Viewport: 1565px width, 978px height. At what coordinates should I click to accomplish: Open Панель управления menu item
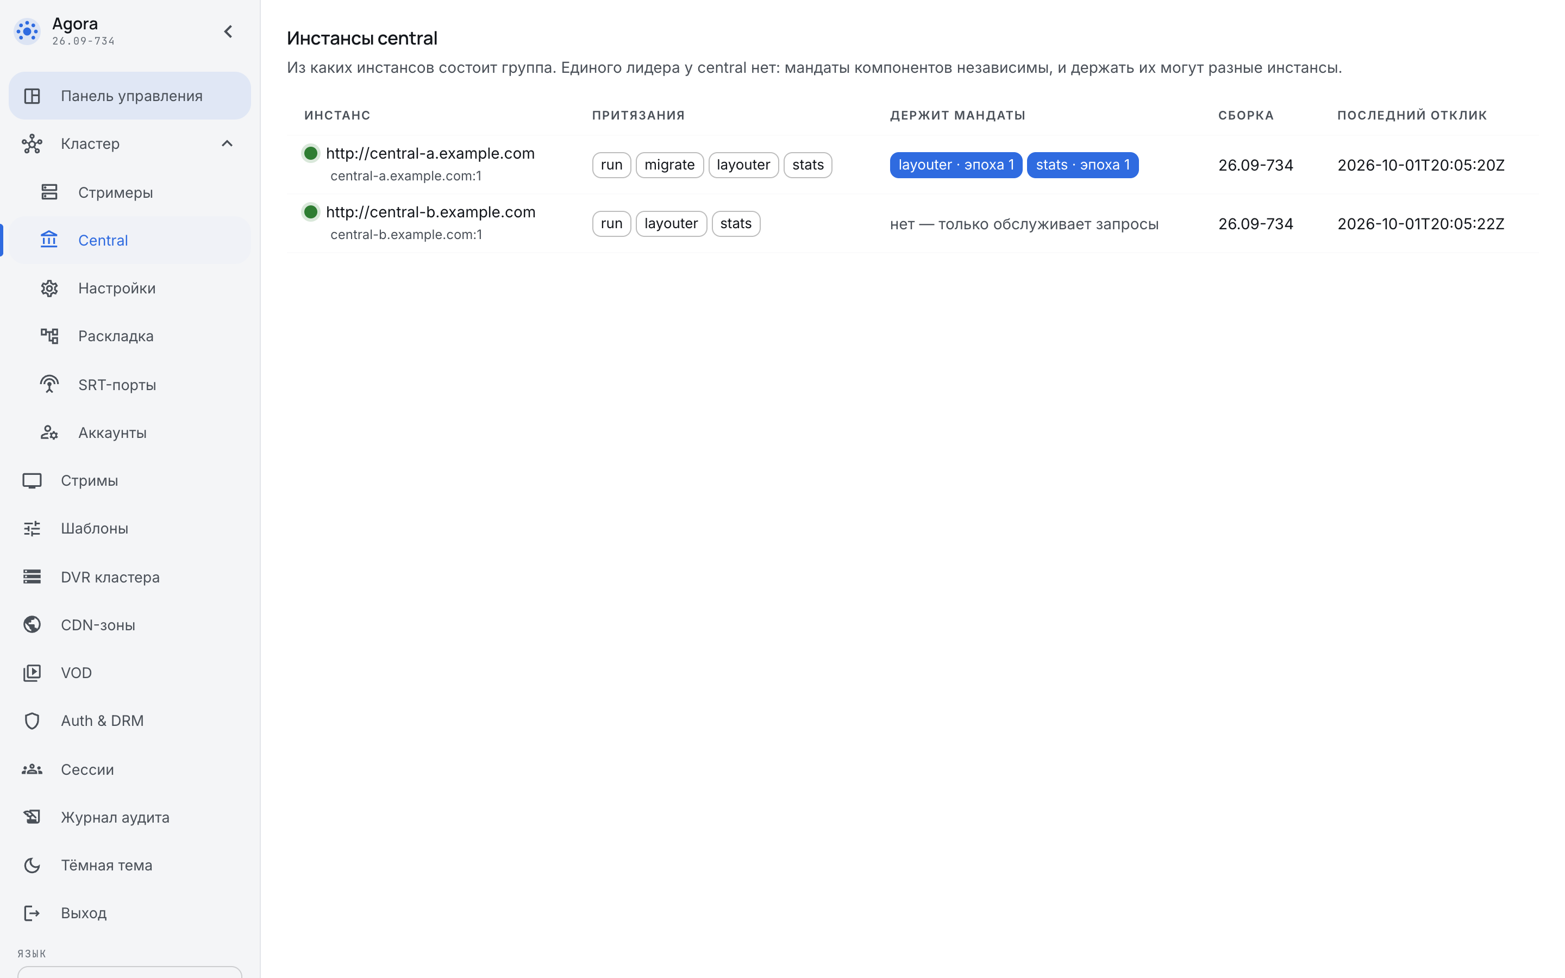pos(129,96)
